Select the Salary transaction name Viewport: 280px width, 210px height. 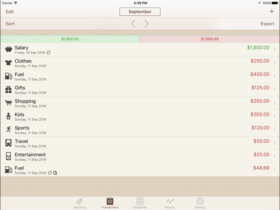[x=21, y=48]
